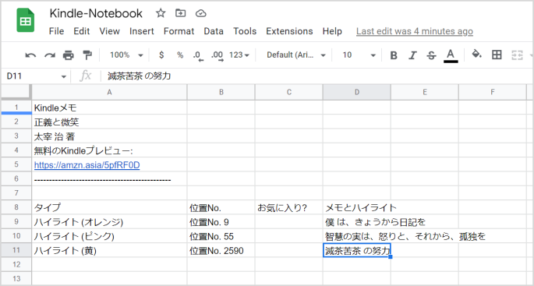
Task: Click the Kindle-Notebook document title
Action: (96, 13)
